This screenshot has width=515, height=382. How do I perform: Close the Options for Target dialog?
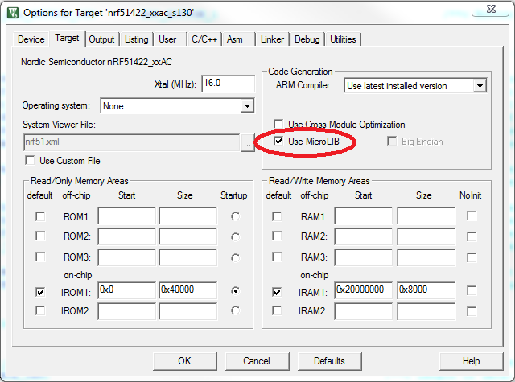pyautogui.click(x=491, y=9)
